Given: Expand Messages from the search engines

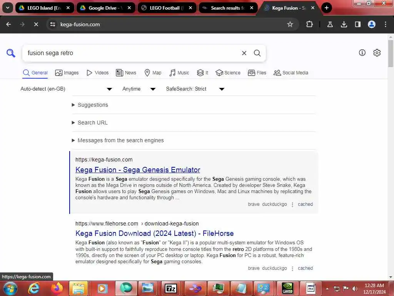Looking at the screenshot, I should pos(118,140).
